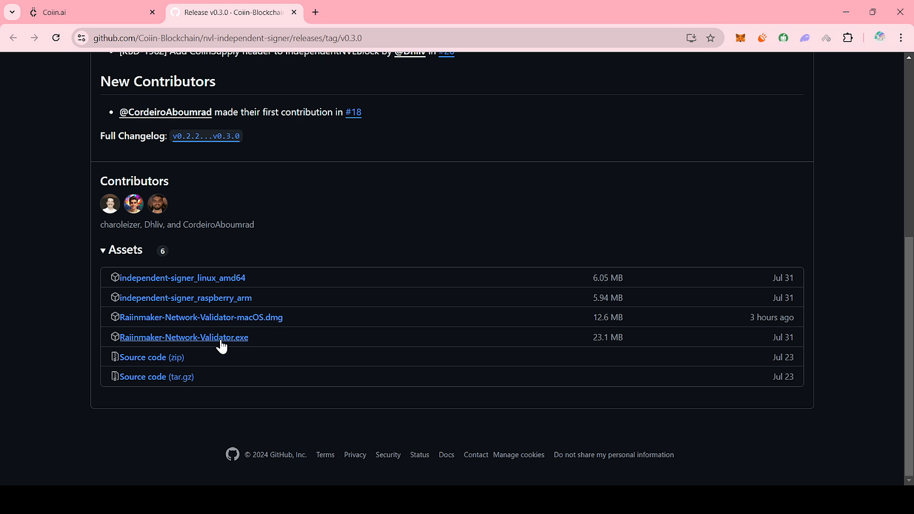Viewport: 914px width, 514px height.
Task: Click package icon for raspberry_arm asset
Action: point(115,297)
